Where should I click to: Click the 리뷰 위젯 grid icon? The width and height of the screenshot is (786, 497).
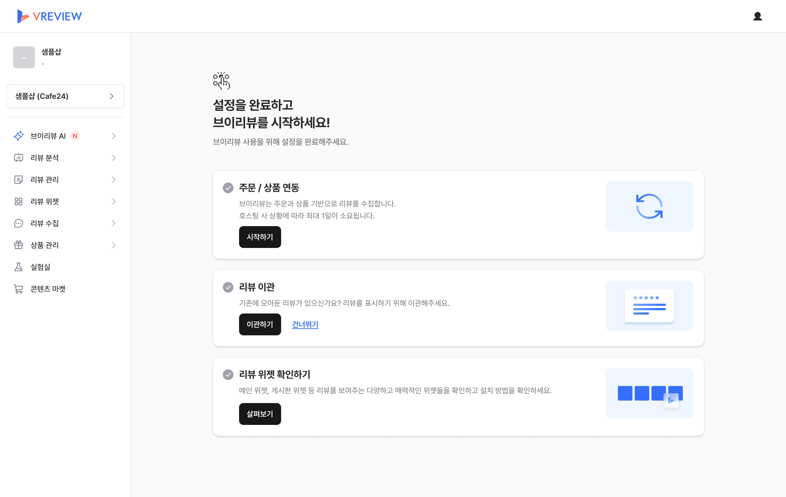click(x=19, y=202)
